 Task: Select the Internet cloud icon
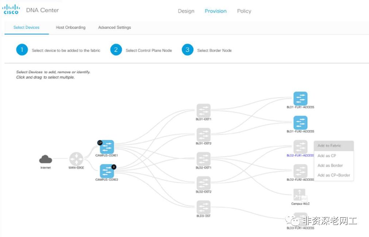tap(45, 159)
